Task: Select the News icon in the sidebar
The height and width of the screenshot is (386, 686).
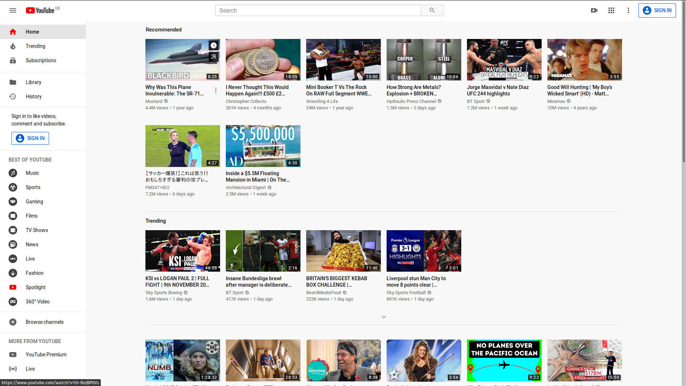Action: point(13,244)
